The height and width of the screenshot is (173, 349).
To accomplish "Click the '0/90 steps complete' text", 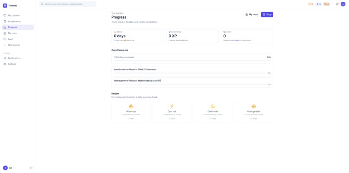I will (x=124, y=57).
